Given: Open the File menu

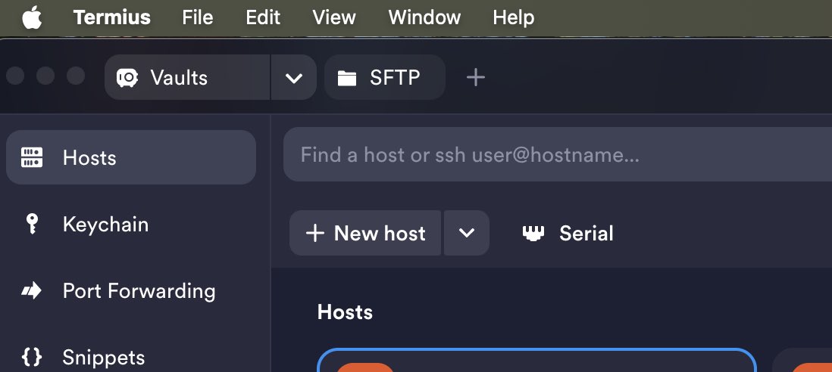Looking at the screenshot, I should point(197,17).
